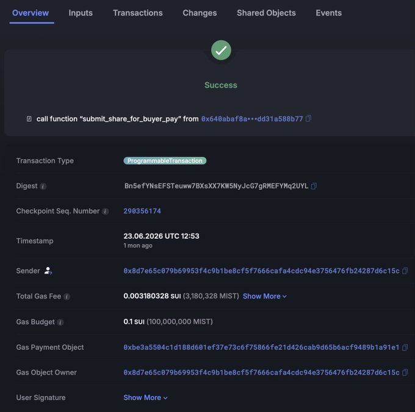The width and height of the screenshot is (415, 412).
Task: Expand Show More for Total Gas Fee
Action: click(x=265, y=296)
